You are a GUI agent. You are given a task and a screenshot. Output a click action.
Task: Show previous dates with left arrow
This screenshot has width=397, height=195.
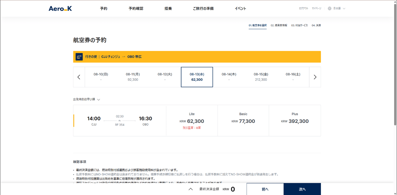(79, 77)
